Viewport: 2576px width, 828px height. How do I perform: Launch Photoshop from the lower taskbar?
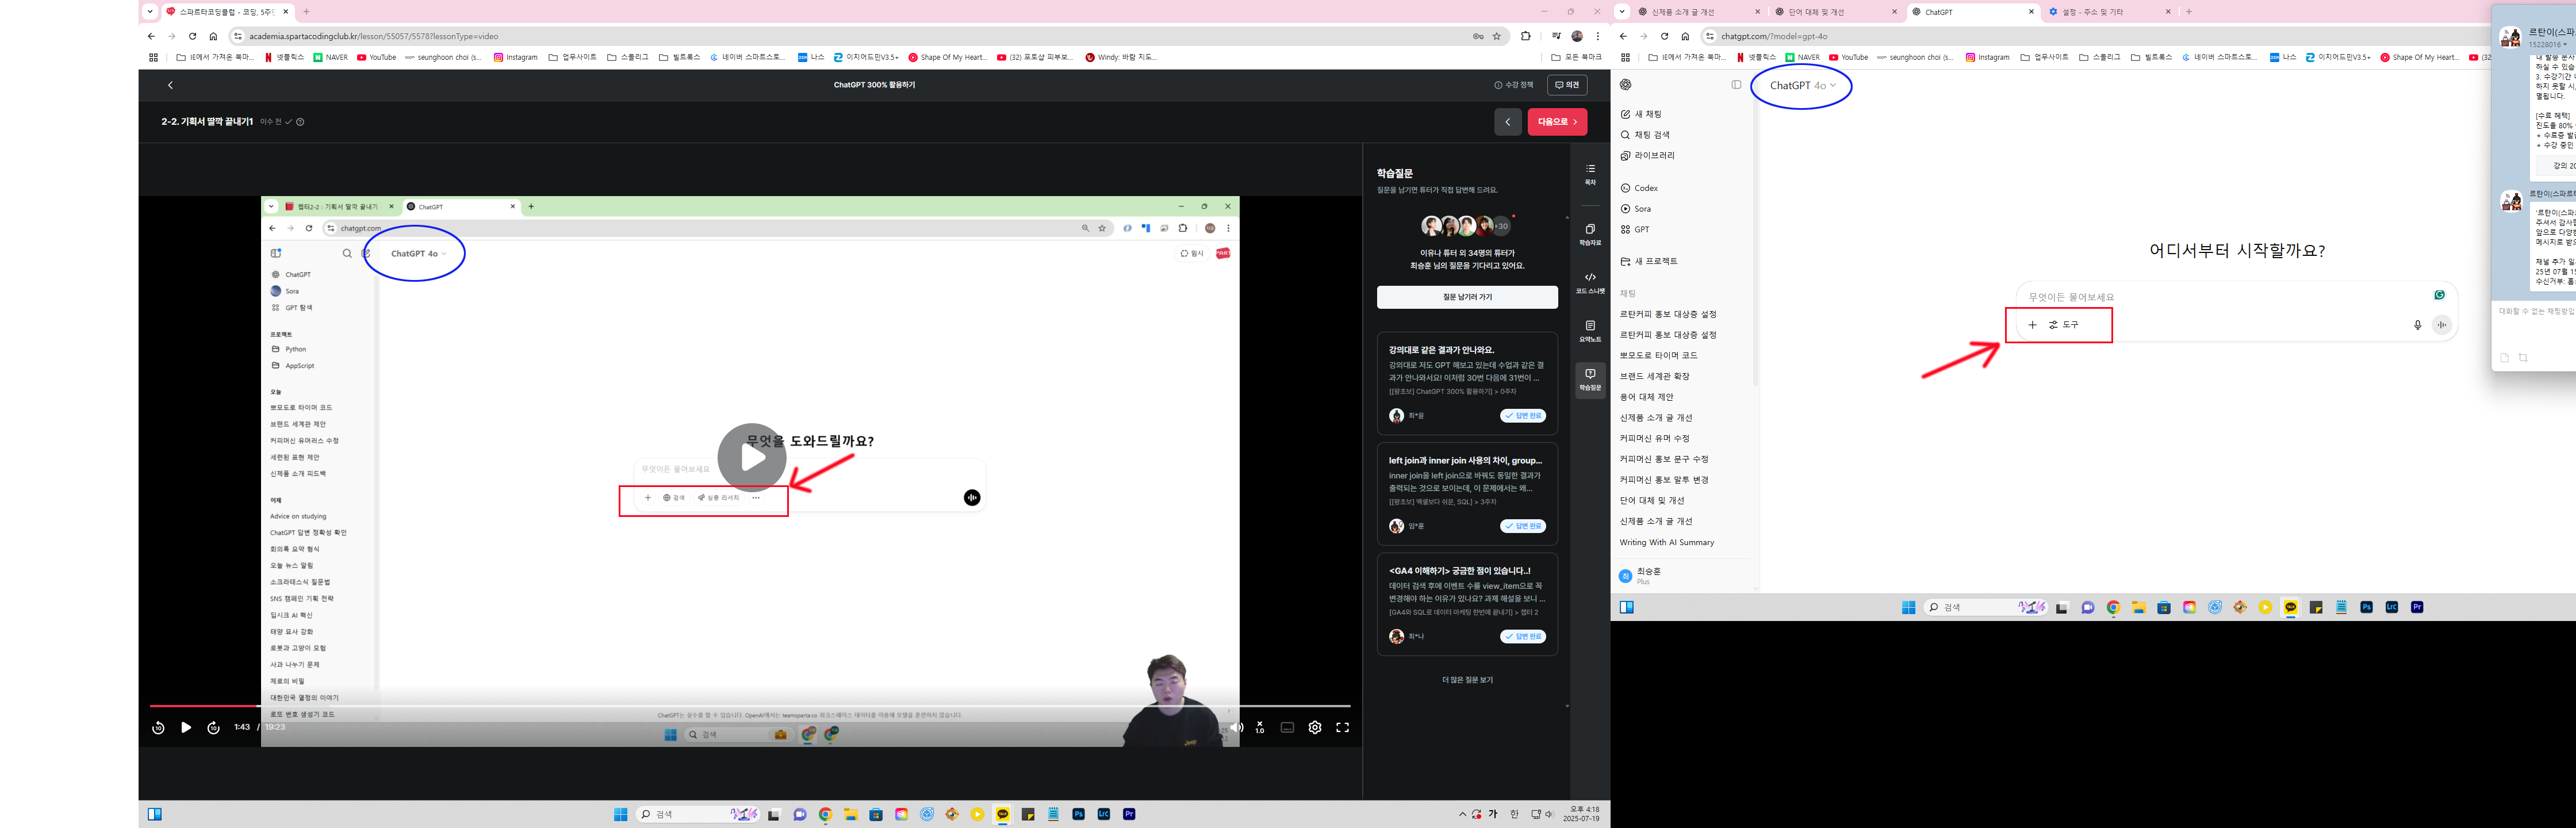coord(1078,814)
